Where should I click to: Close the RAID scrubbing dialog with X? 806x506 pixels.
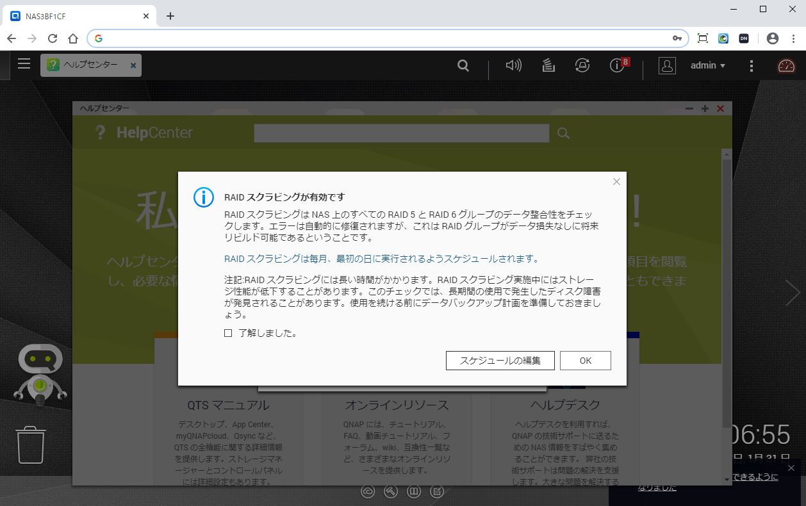(x=616, y=182)
